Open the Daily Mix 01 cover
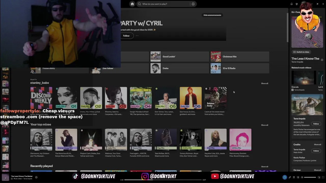326x183 pixels. point(66,98)
